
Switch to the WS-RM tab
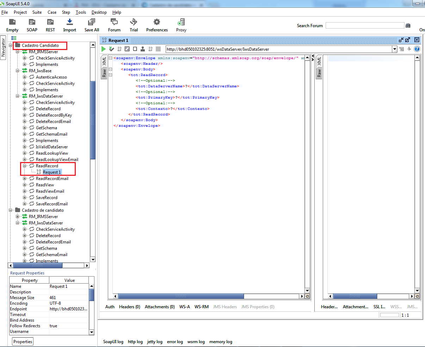point(202,307)
